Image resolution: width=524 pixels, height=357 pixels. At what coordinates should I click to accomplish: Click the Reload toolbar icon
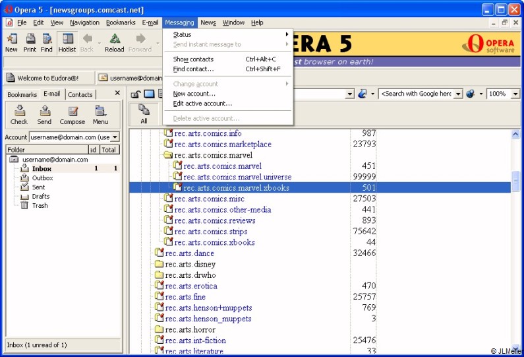coord(115,43)
